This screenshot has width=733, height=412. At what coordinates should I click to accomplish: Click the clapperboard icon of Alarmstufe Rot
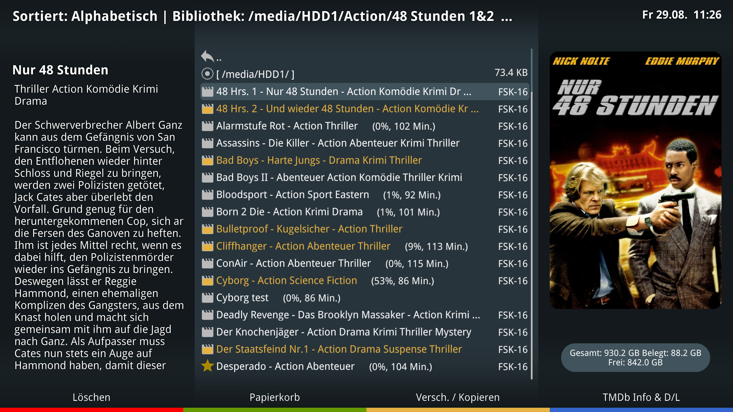pyautogui.click(x=207, y=126)
